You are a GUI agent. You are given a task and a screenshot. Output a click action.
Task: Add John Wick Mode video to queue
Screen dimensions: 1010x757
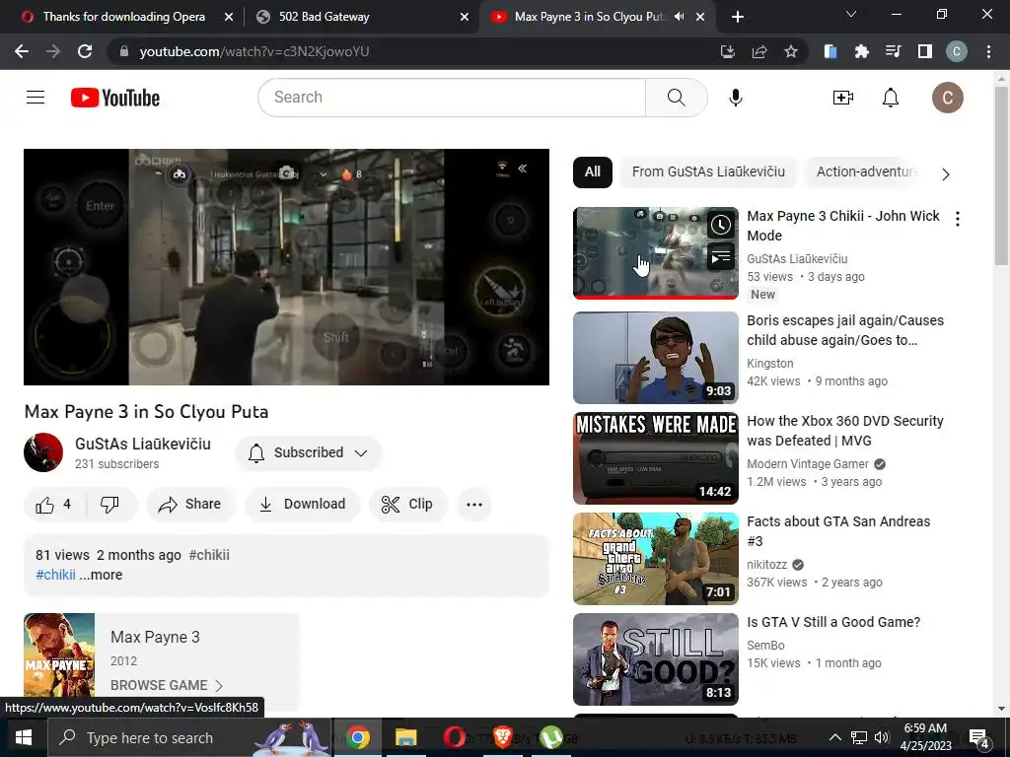pyautogui.click(x=721, y=257)
